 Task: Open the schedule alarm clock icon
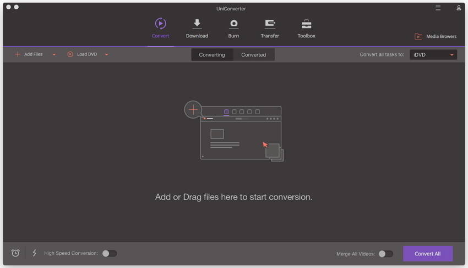tap(15, 253)
